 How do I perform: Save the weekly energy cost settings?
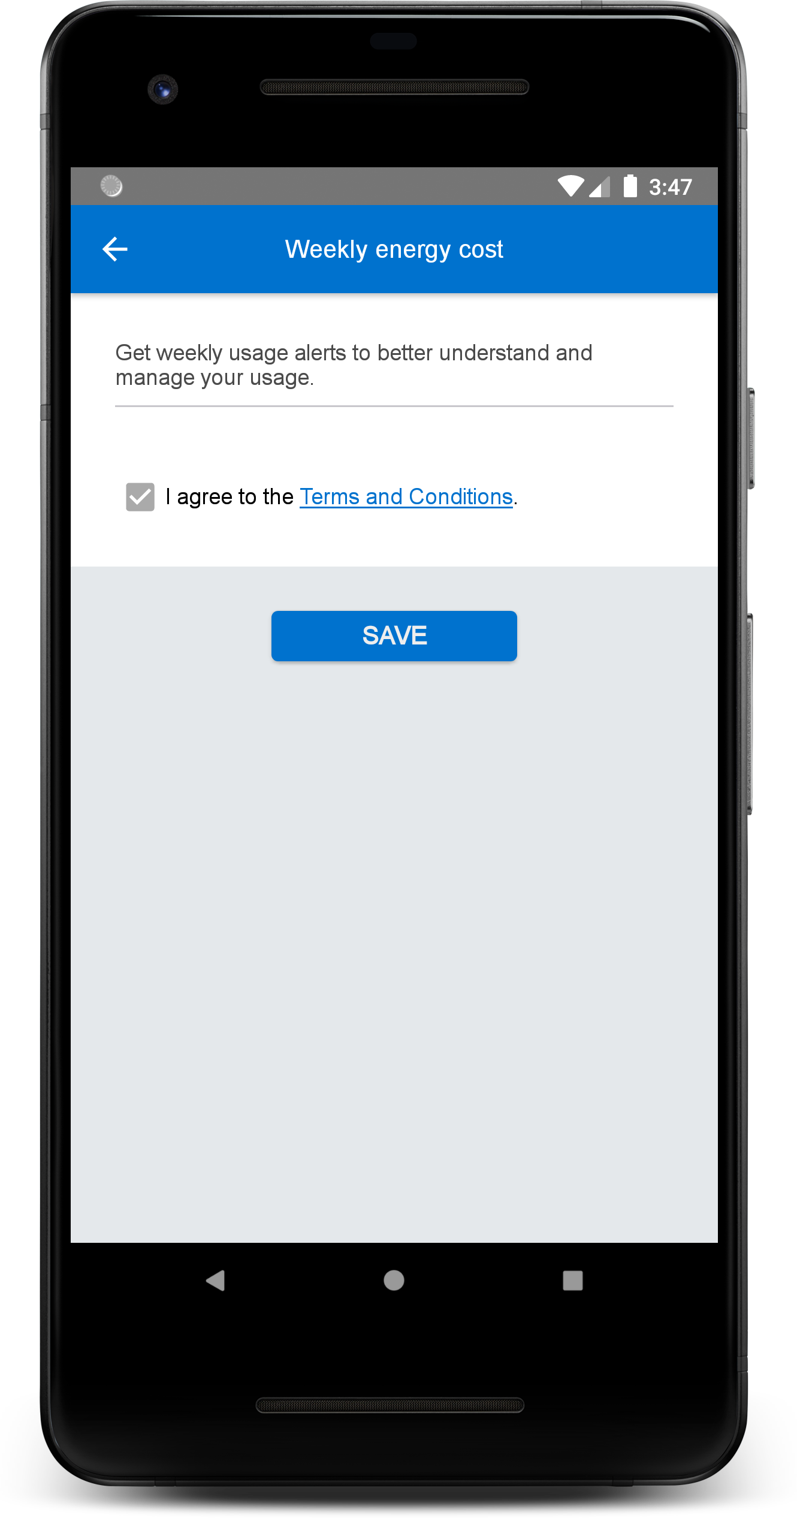(394, 636)
